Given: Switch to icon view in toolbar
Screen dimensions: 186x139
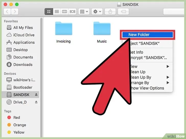Looking at the screenshot, I should coord(49,11).
